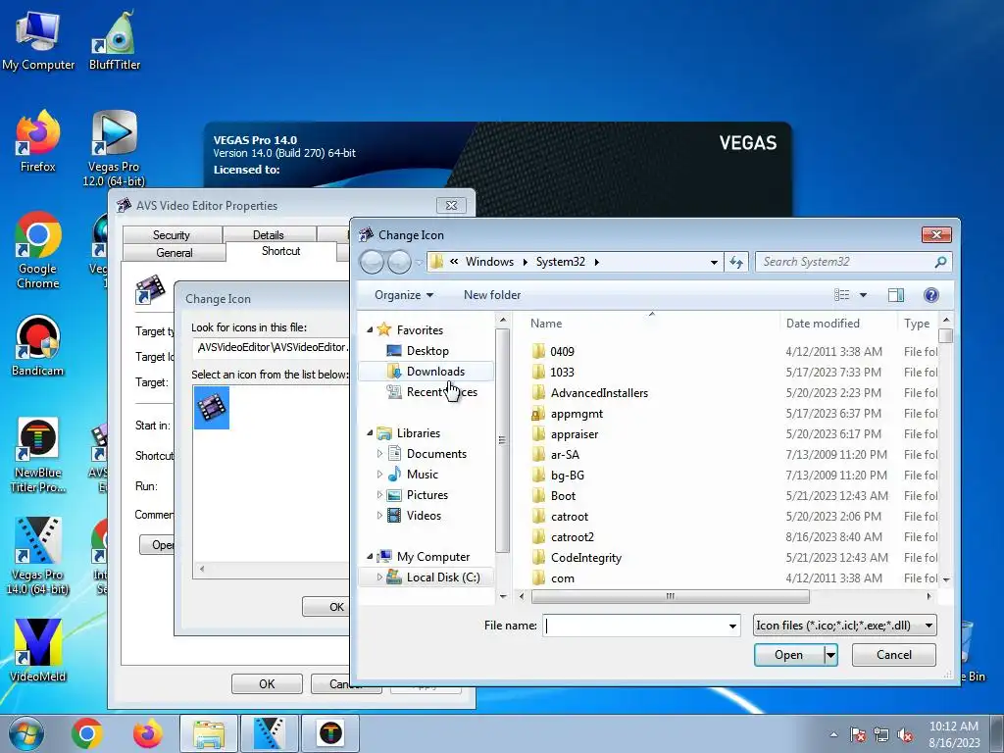The height and width of the screenshot is (753, 1004).
Task: Click the Back navigation button in file dialog
Action: 372,262
